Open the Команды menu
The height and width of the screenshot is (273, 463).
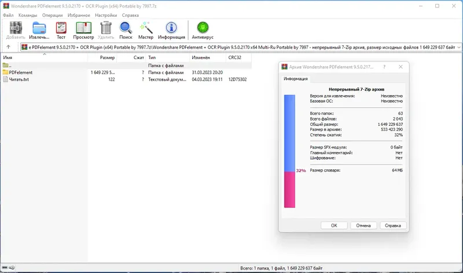point(28,15)
